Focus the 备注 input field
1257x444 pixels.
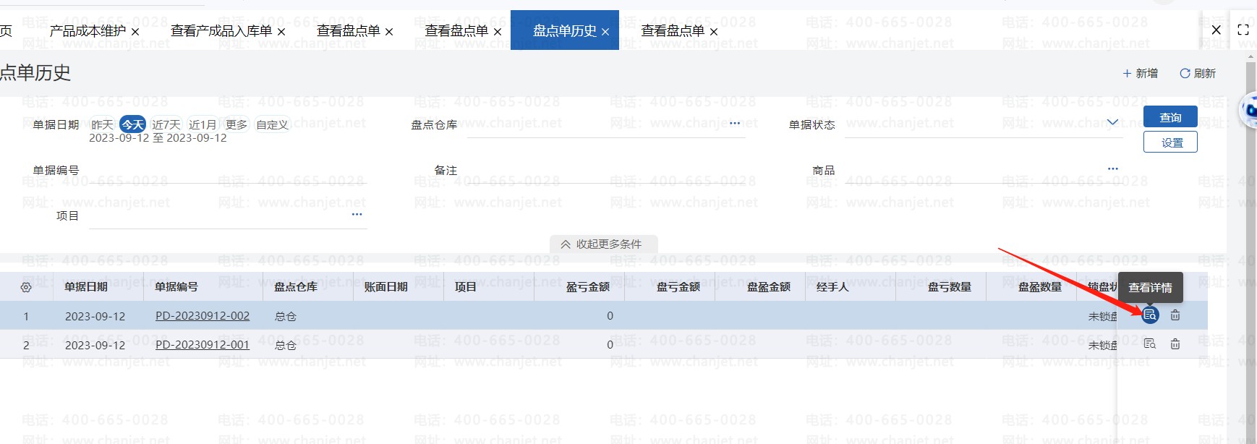point(606,171)
